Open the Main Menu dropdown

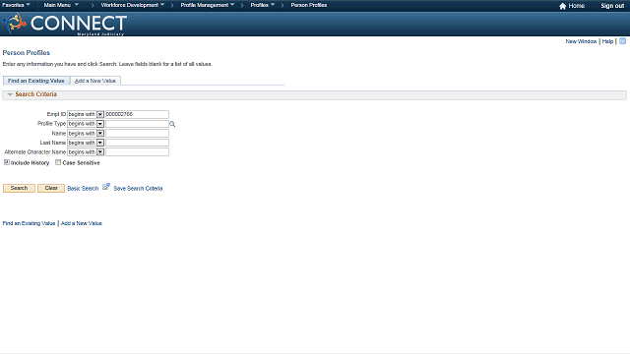pyautogui.click(x=61, y=5)
